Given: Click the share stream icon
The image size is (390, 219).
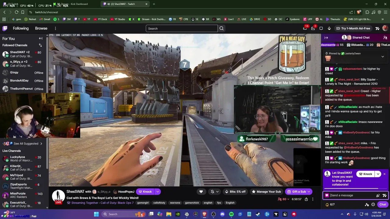Looking at the screenshot, I should pyautogui.click(x=306, y=199).
